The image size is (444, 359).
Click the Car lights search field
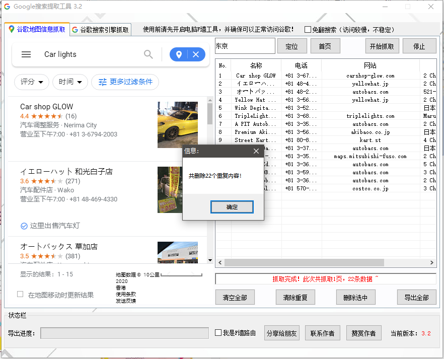click(91, 54)
